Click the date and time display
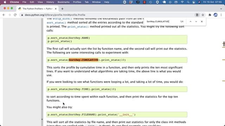 (212, 2)
